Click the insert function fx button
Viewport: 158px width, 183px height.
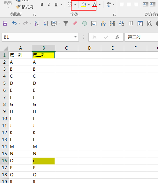pyautogui.click(x=117, y=37)
